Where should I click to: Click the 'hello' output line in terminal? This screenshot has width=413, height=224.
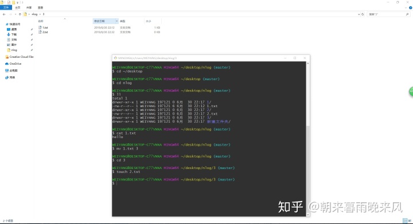pos(118,137)
